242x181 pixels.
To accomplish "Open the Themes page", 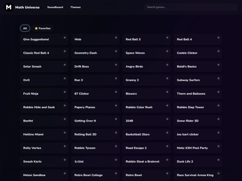I will 75,7.
